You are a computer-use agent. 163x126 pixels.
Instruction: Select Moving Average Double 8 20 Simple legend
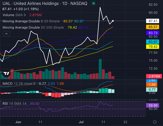(x=31, y=21)
